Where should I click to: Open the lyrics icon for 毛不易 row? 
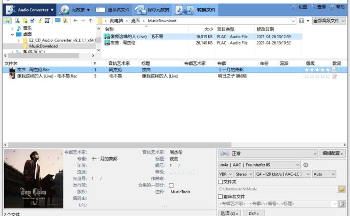(334, 76)
